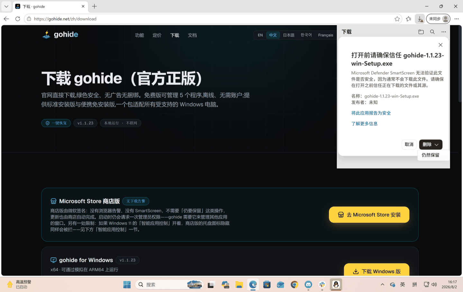Open Microsoft 365 app from taskbar
This screenshot has height=292, width=463.
[225, 285]
